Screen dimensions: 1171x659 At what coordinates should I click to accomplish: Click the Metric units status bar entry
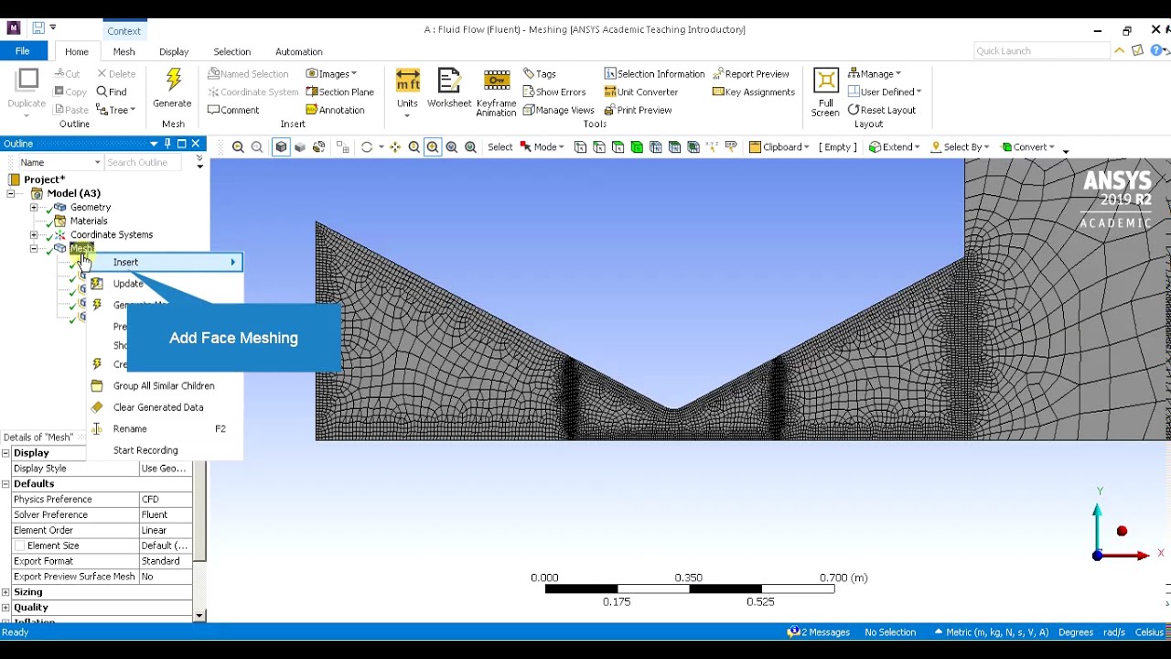coord(991,632)
